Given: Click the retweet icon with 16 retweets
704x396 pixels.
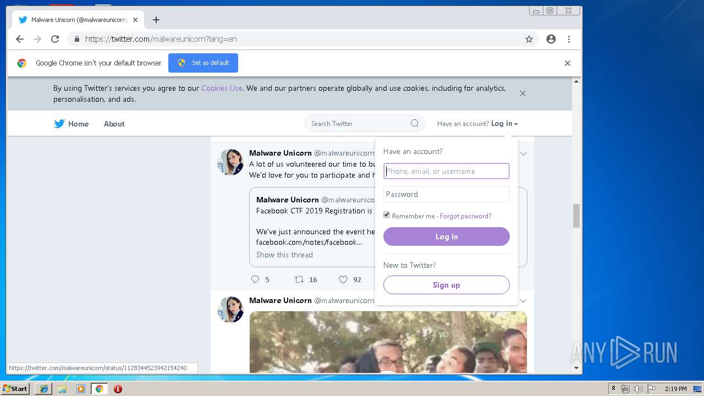Looking at the screenshot, I should point(299,279).
